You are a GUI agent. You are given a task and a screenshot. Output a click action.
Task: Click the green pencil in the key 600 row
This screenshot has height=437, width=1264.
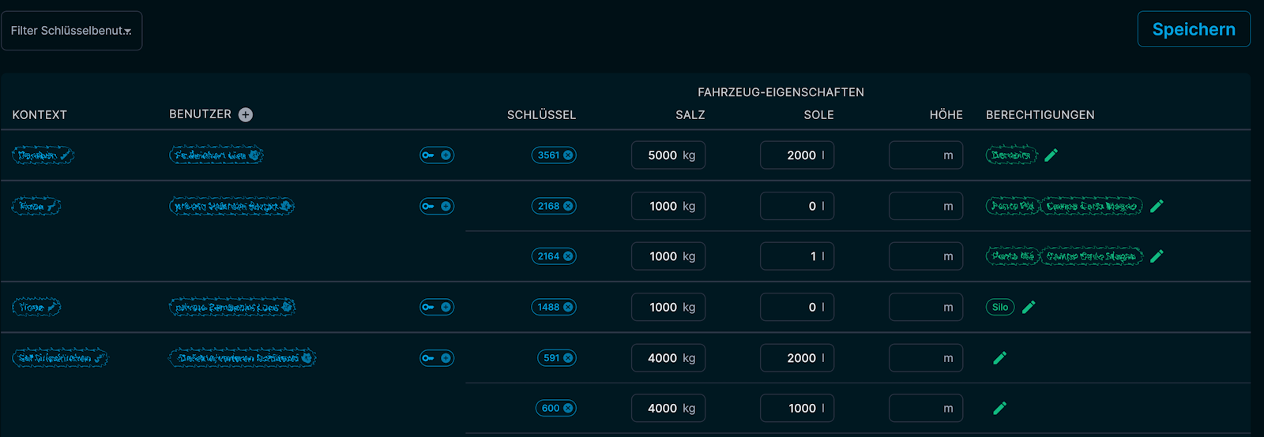click(999, 409)
